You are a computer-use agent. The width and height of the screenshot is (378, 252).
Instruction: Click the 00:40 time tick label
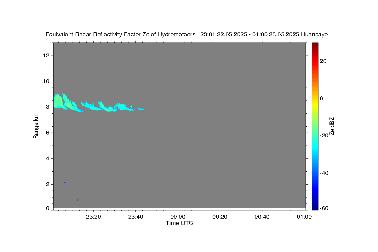pyautogui.click(x=262, y=217)
